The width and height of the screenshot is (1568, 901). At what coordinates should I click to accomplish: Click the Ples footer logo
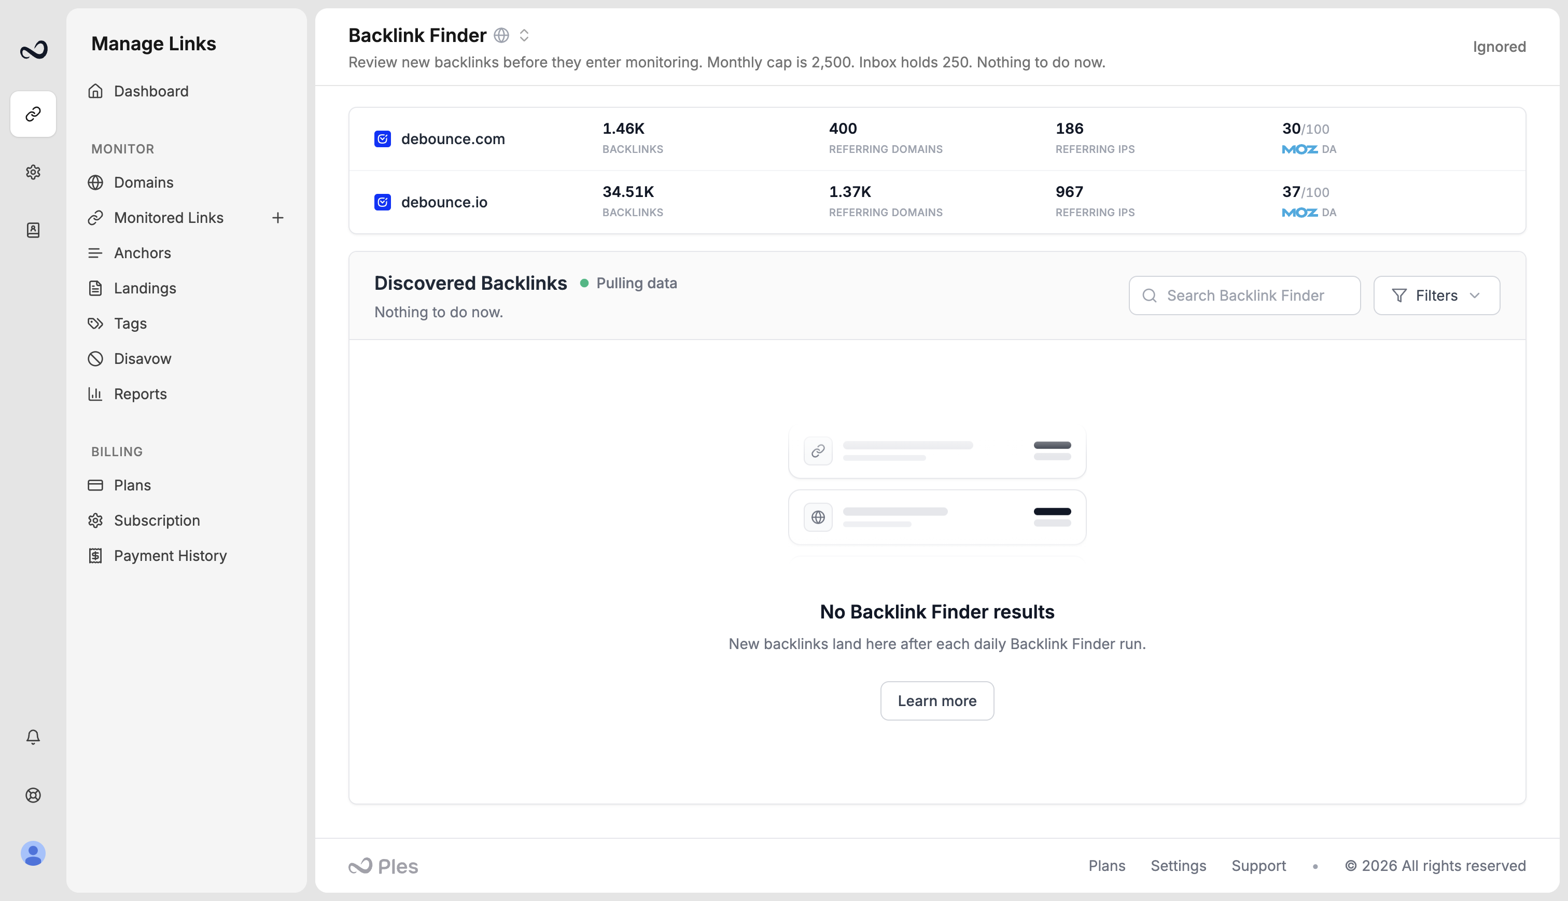pos(383,866)
